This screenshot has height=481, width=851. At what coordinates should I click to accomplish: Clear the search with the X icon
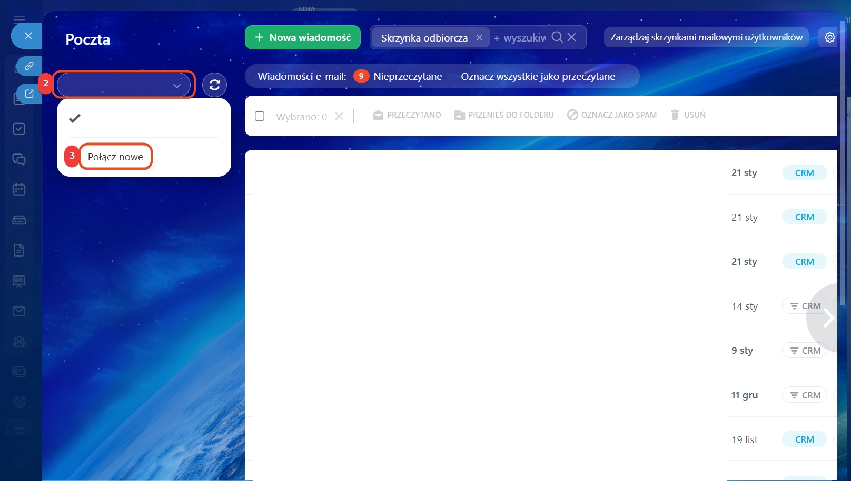pos(572,37)
